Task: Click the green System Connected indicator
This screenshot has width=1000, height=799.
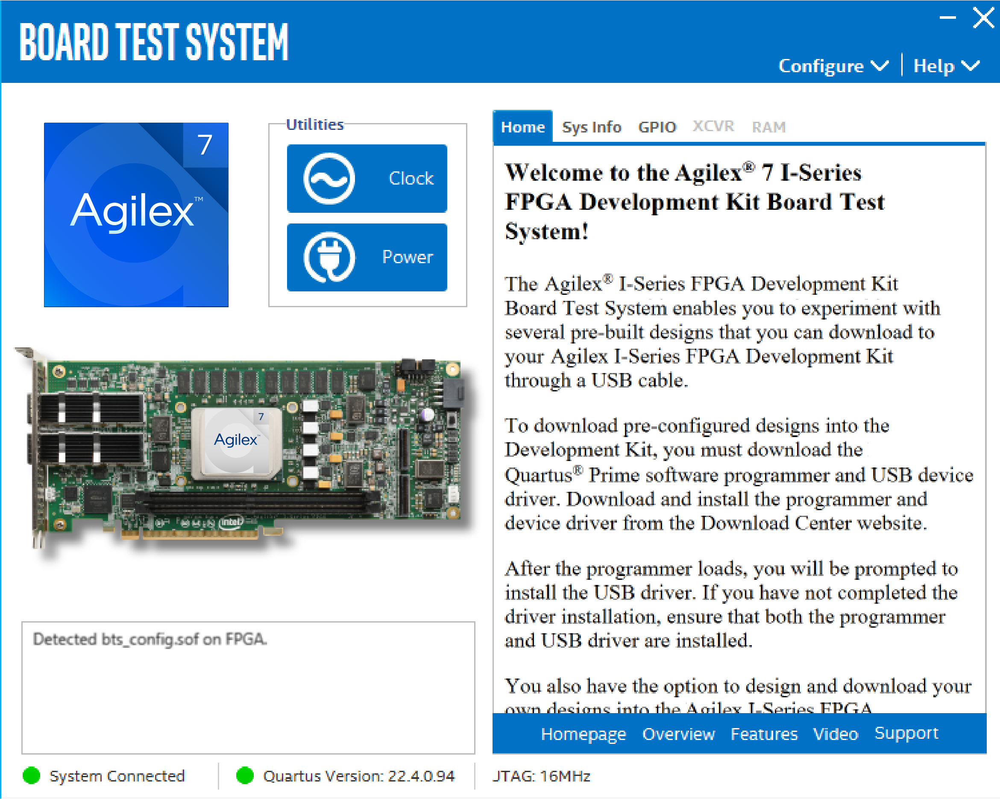Action: click(32, 775)
